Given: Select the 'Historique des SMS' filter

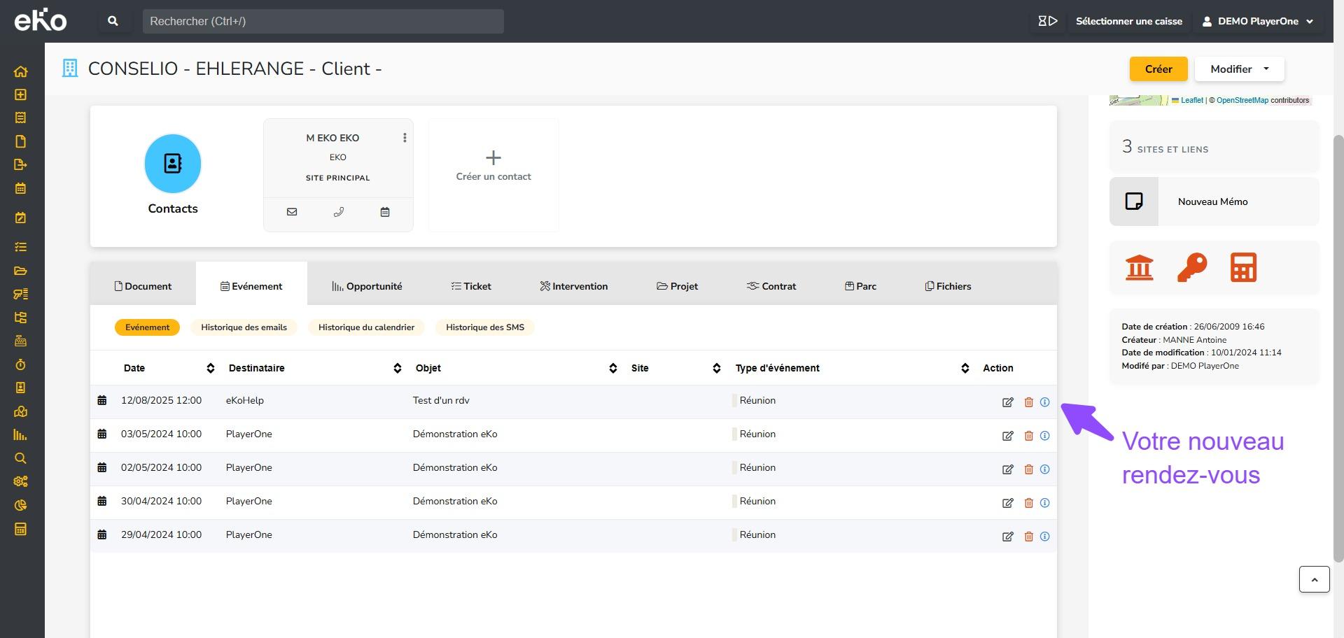Looking at the screenshot, I should (484, 327).
